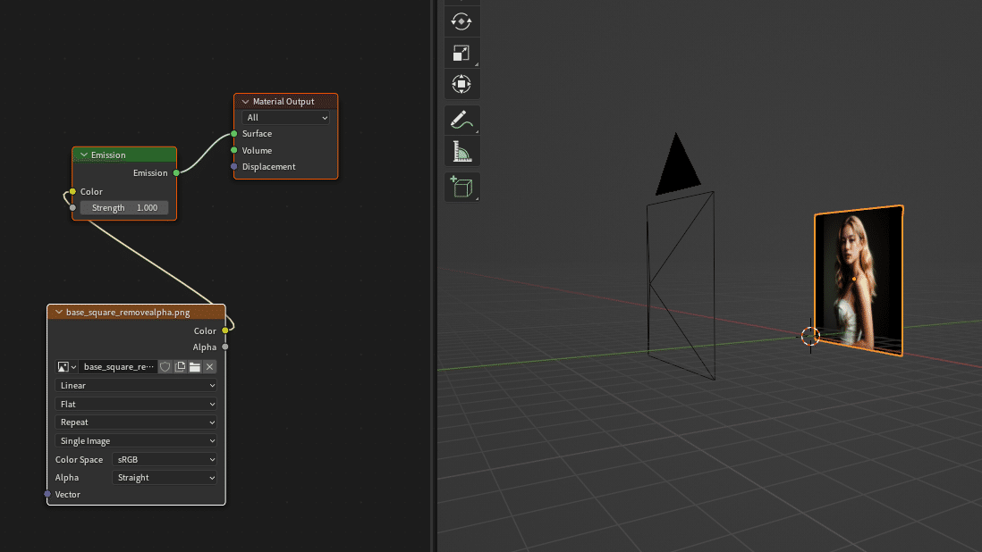Screen dimensions: 982x552
Task: Open the image texture using the folder icon
Action: [x=195, y=366]
